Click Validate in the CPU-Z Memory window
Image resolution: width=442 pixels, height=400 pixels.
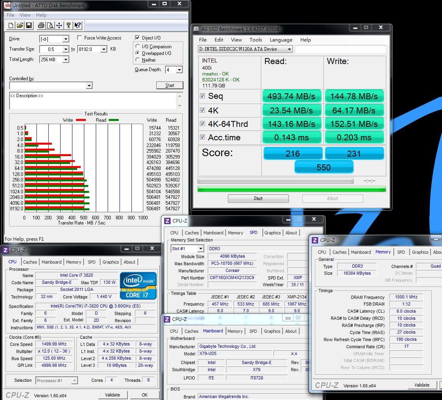point(422,385)
